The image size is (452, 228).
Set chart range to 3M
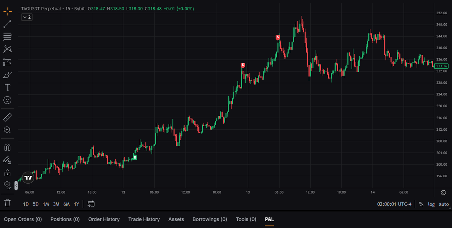click(x=56, y=204)
